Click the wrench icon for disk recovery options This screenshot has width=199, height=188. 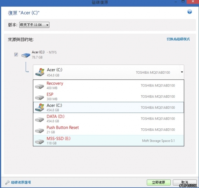pyautogui.click(x=7, y=182)
